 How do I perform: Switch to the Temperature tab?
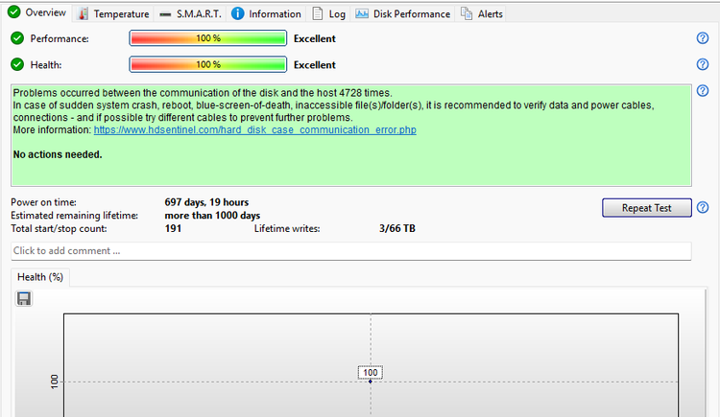pyautogui.click(x=113, y=14)
